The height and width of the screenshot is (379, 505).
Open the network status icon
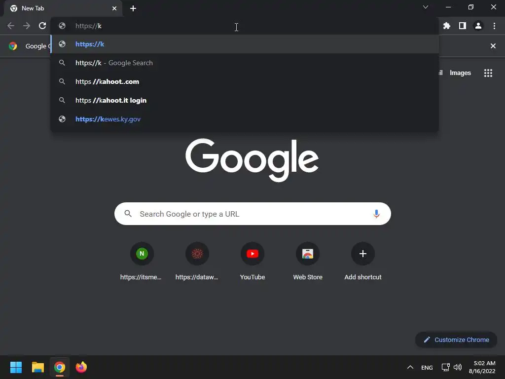point(446,367)
